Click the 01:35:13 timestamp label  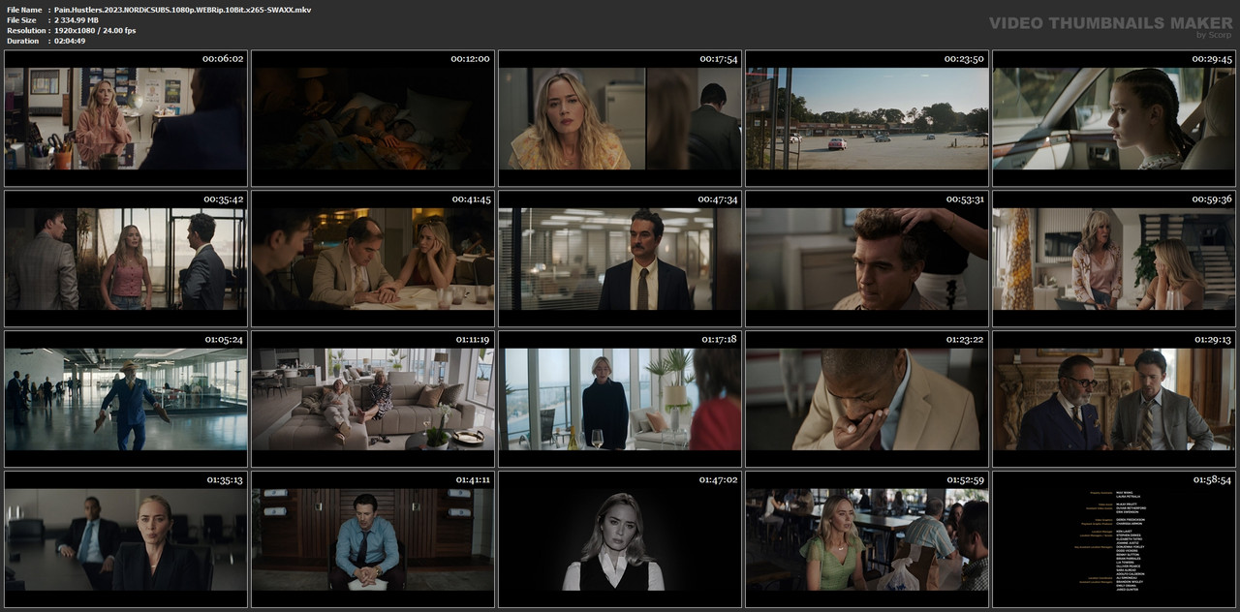(x=224, y=480)
